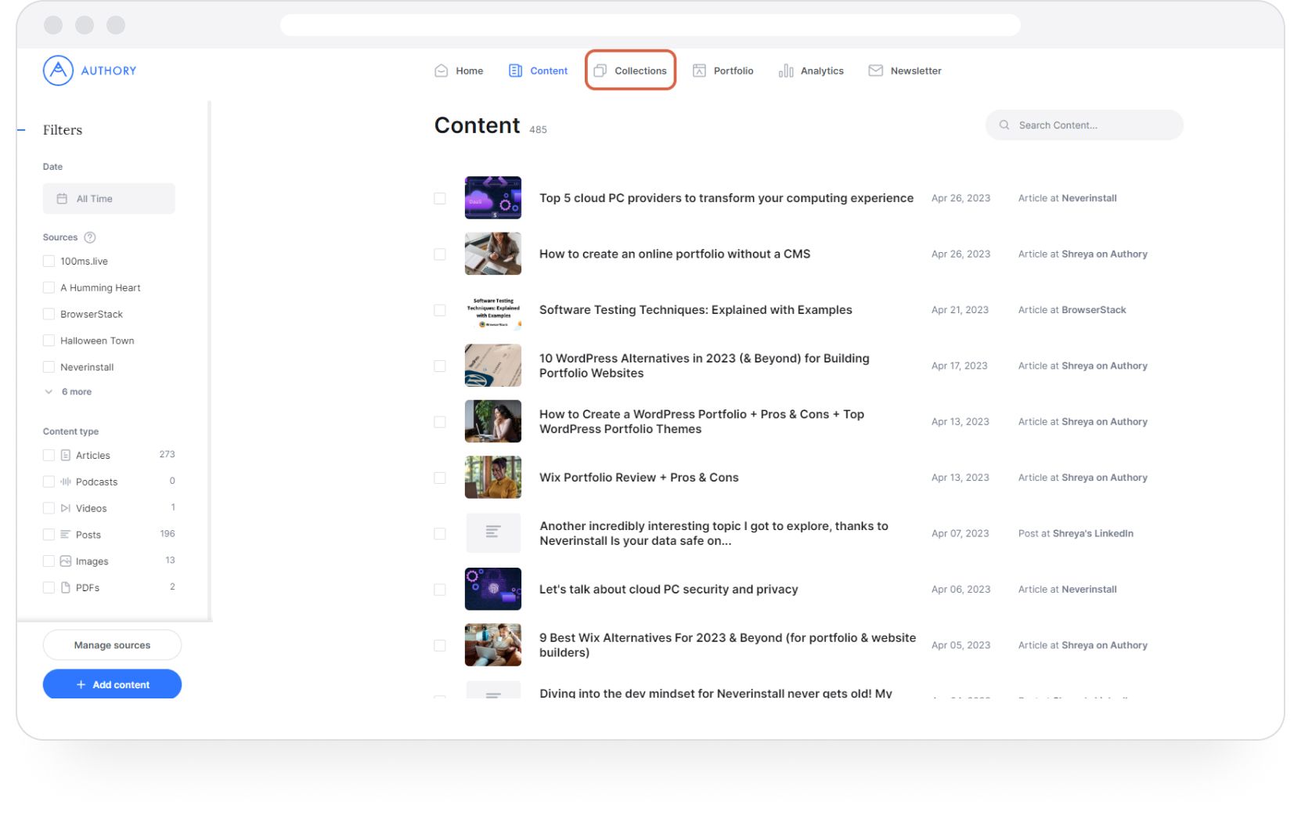Click the calendar icon in All Time
This screenshot has height=819, width=1301.
tap(62, 199)
